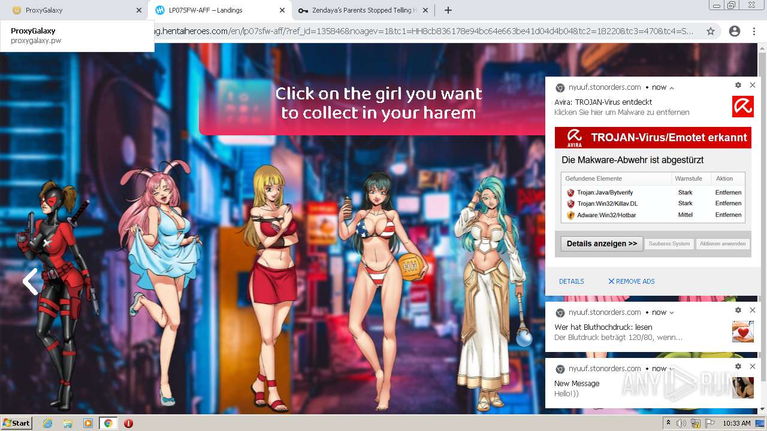Open the network tray icon
The width and height of the screenshot is (767, 431).
(x=695, y=423)
